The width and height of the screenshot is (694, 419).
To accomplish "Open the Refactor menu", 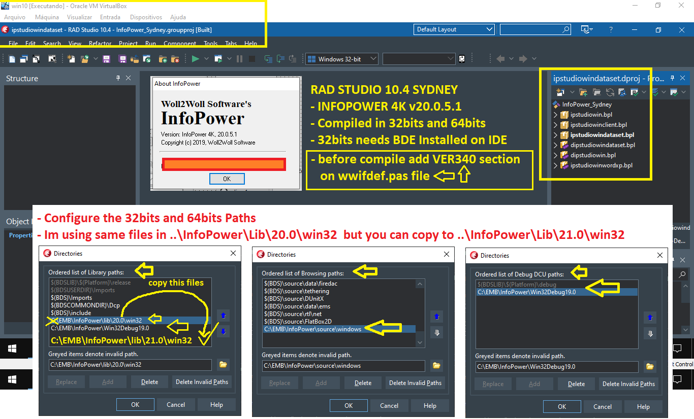I will tap(100, 44).
